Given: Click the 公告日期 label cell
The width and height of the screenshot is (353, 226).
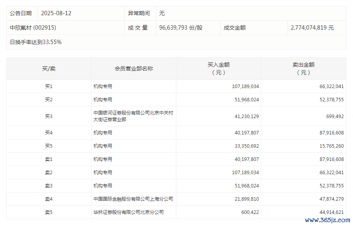Looking at the screenshot, I should click(21, 13).
